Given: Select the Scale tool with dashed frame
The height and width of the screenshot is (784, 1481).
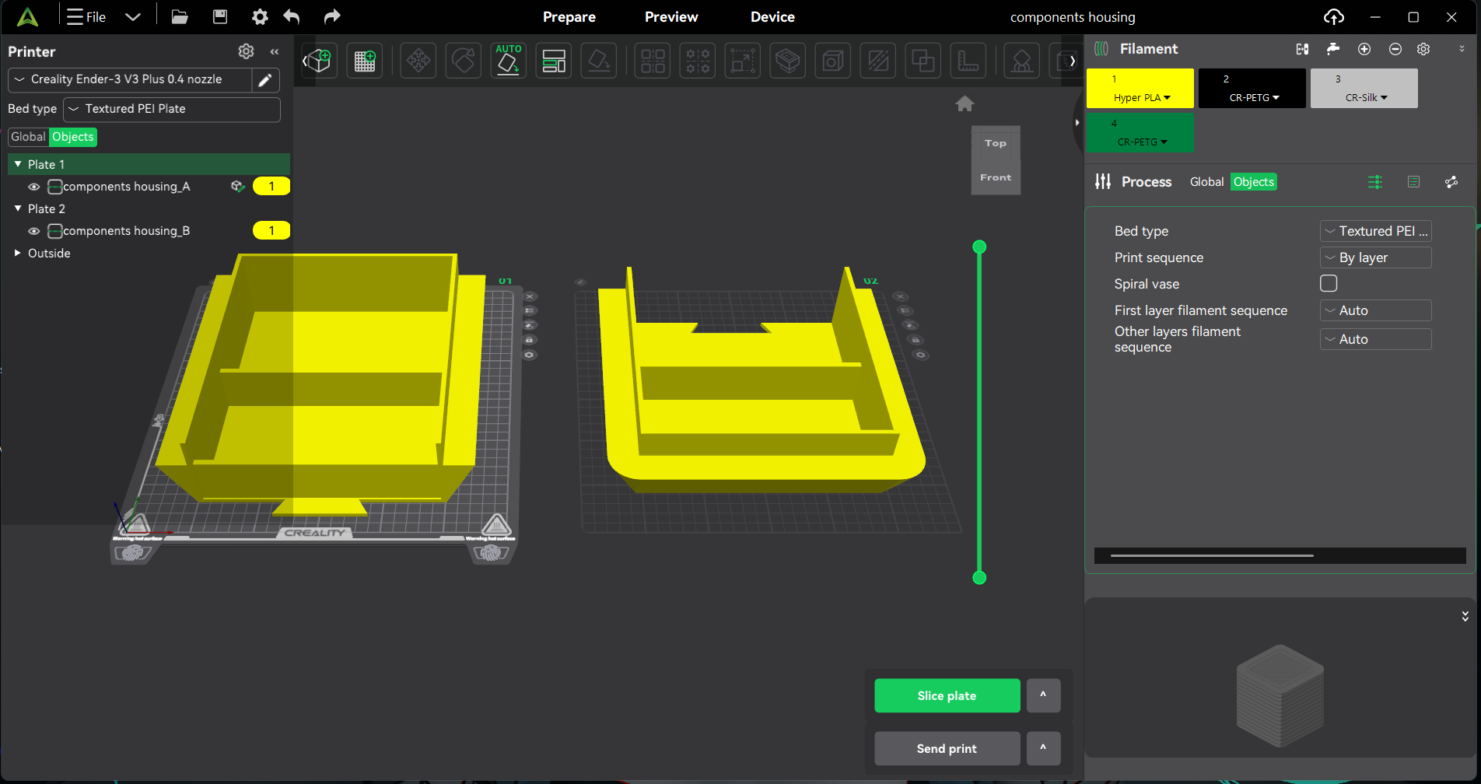Looking at the screenshot, I should (x=743, y=61).
